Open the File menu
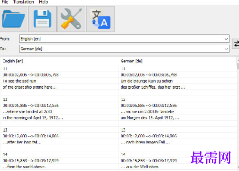 tap(5, 2)
